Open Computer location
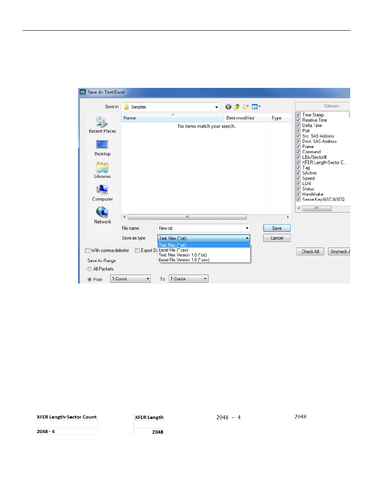 pos(102,193)
